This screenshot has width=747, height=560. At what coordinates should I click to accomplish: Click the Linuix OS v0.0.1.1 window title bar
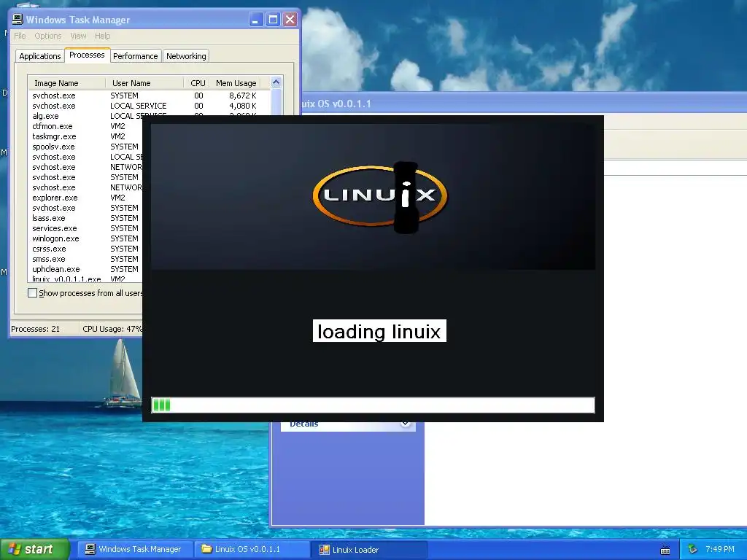(524, 104)
